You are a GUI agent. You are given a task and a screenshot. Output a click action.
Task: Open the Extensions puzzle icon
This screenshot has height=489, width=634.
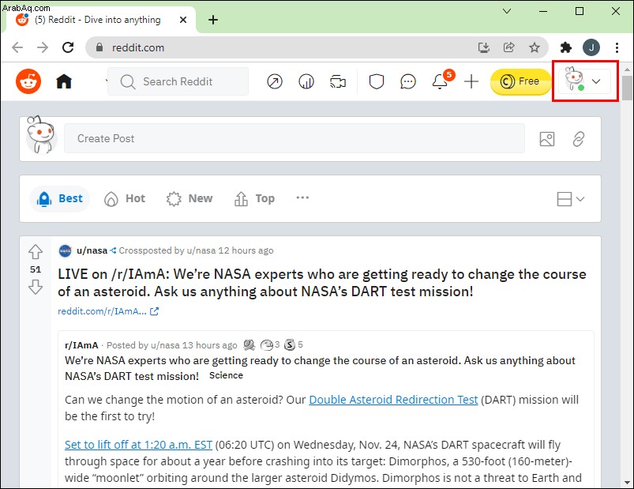[x=566, y=47]
